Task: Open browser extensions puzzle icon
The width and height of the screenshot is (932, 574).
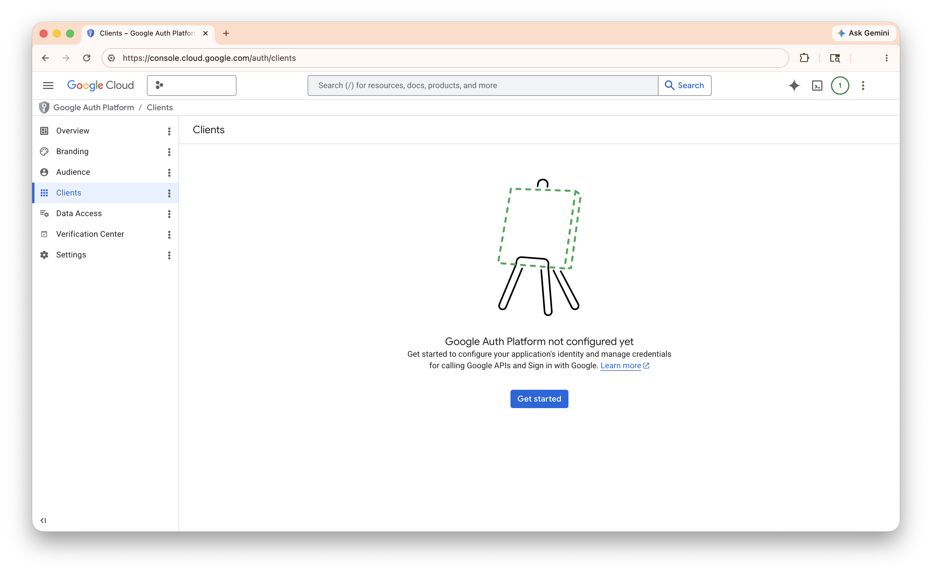Action: click(804, 58)
